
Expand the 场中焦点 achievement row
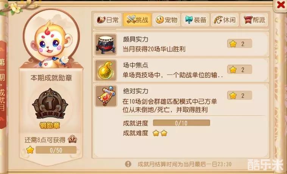pyautogui.click(x=181, y=70)
